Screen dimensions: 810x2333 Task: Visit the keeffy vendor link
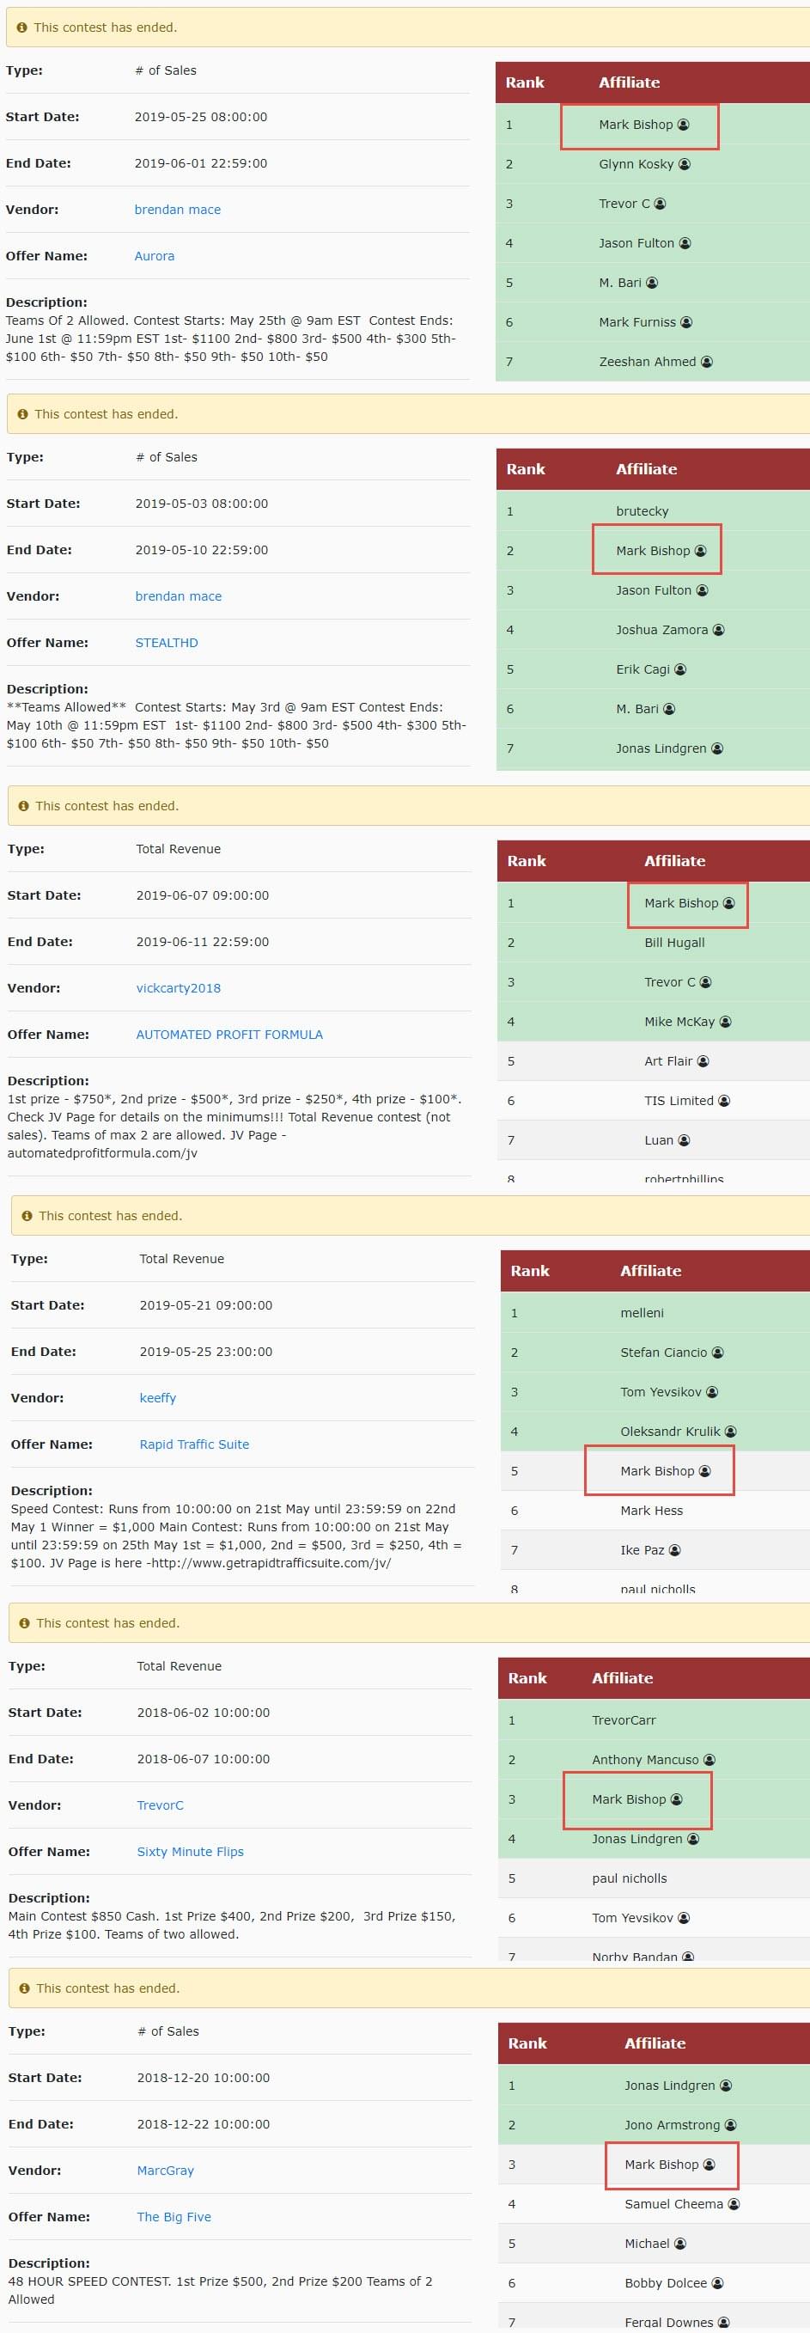pos(157,1397)
